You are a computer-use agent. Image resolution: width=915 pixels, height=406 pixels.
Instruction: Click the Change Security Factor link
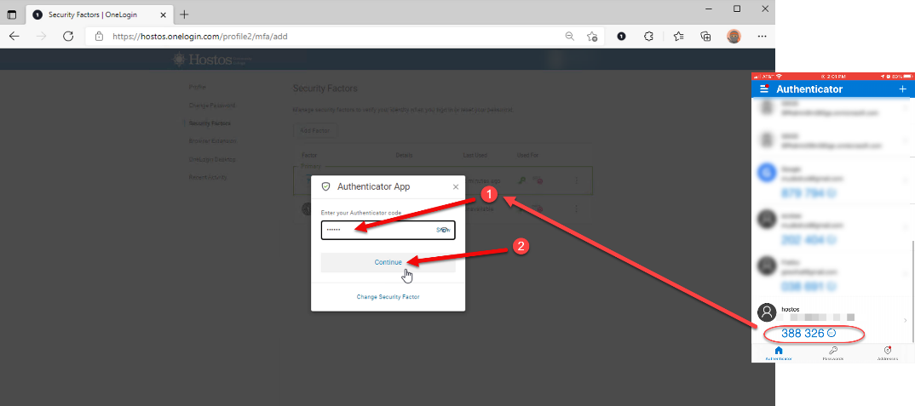point(388,296)
